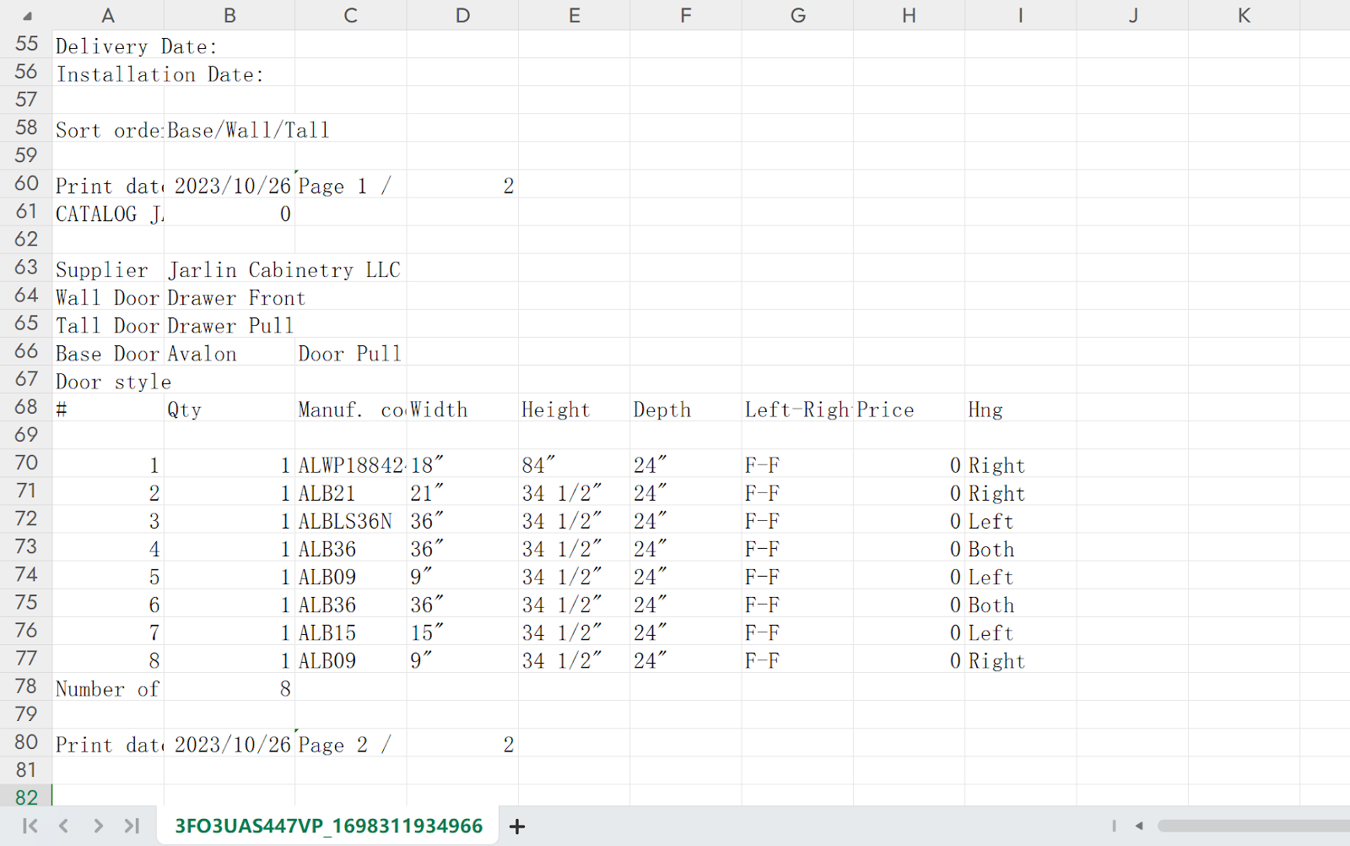Go to the next sheet arrow

(x=98, y=826)
